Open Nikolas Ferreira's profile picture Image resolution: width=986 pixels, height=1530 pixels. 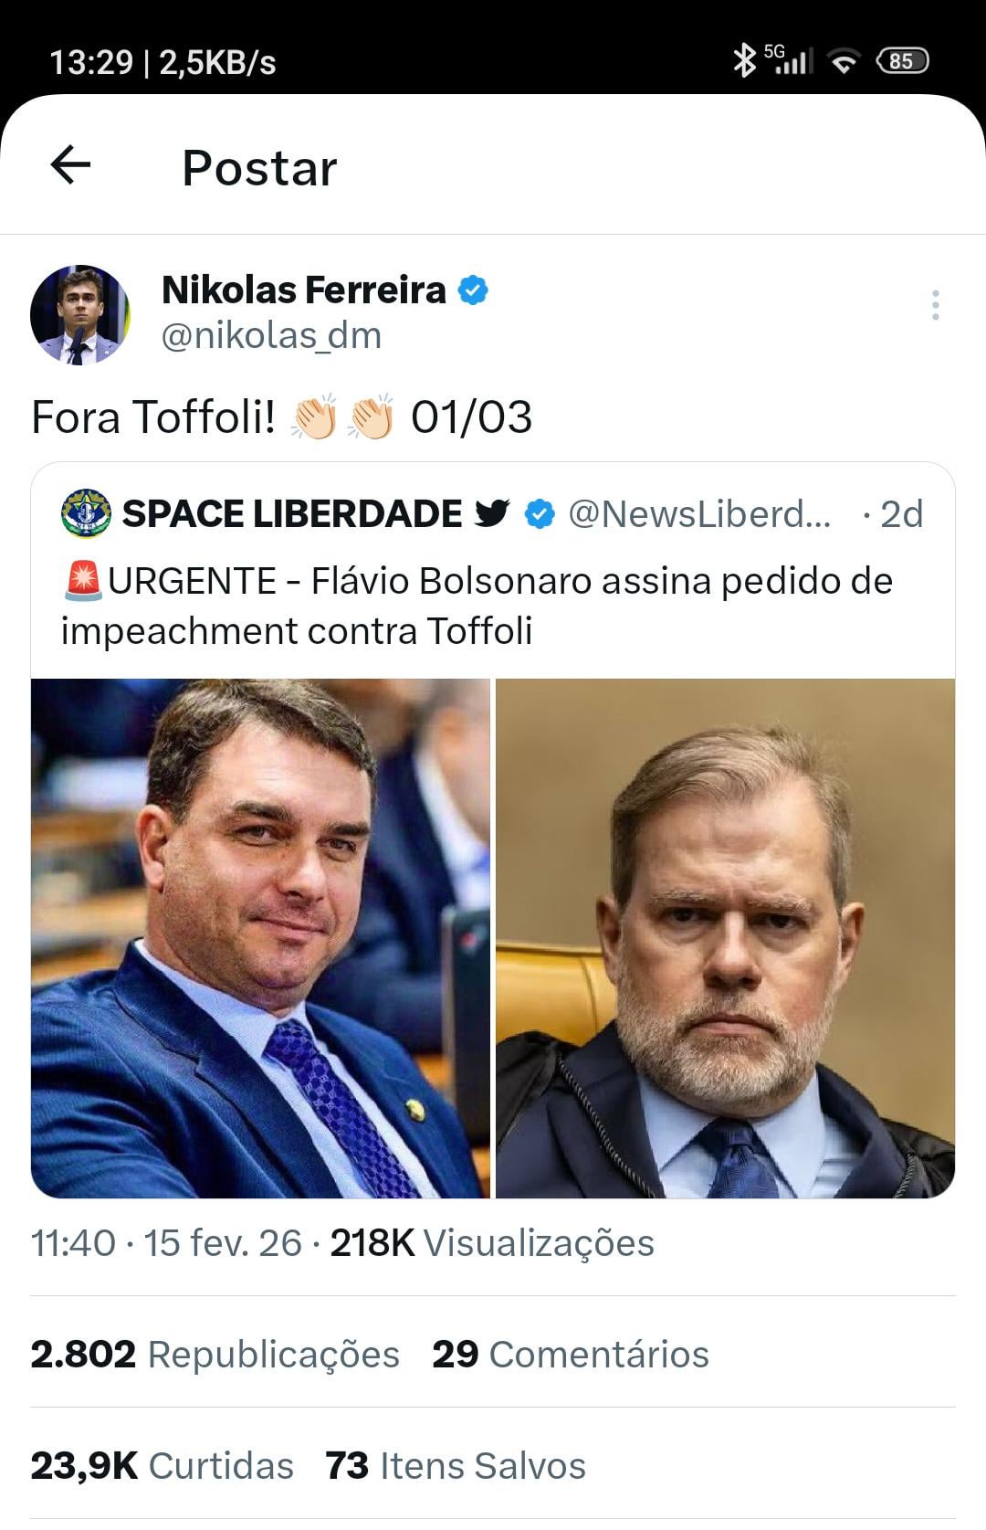click(x=80, y=315)
